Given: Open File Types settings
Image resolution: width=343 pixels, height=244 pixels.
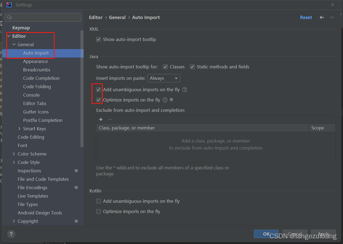Looking at the screenshot, I should (x=28, y=204).
